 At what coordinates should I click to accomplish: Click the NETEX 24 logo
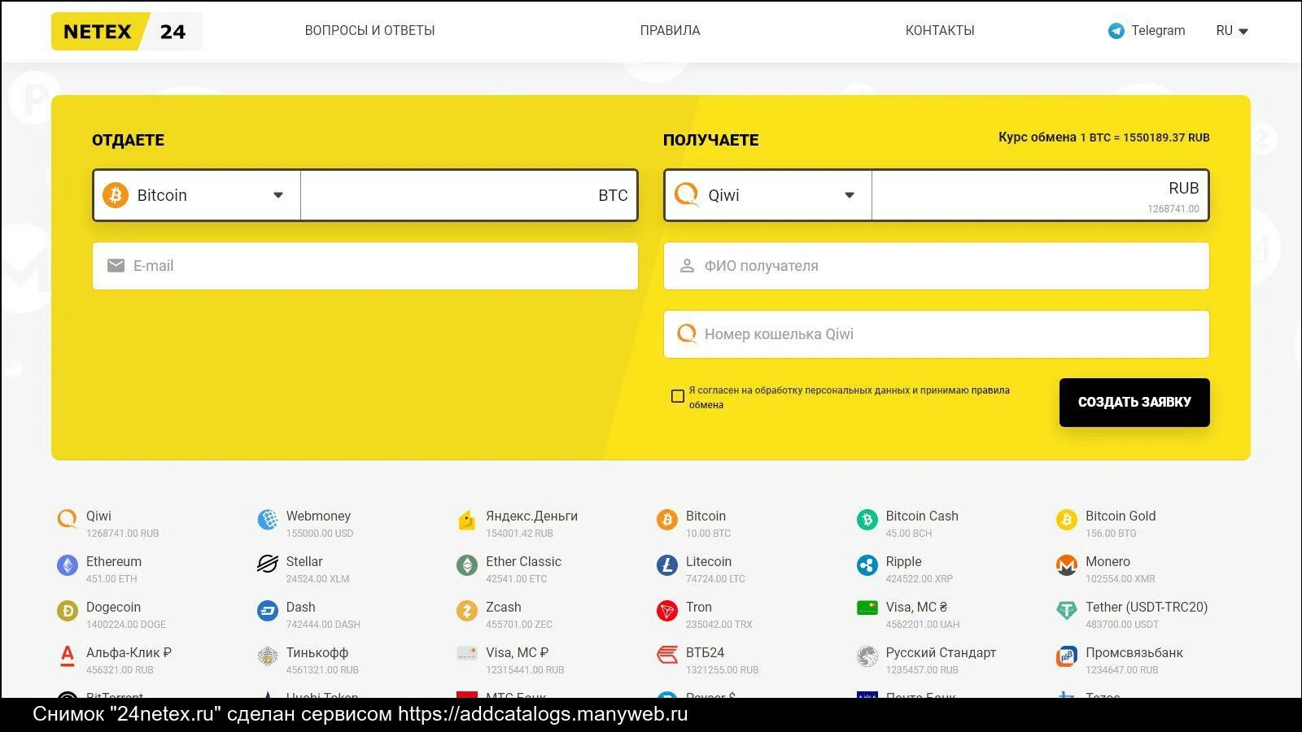point(126,31)
